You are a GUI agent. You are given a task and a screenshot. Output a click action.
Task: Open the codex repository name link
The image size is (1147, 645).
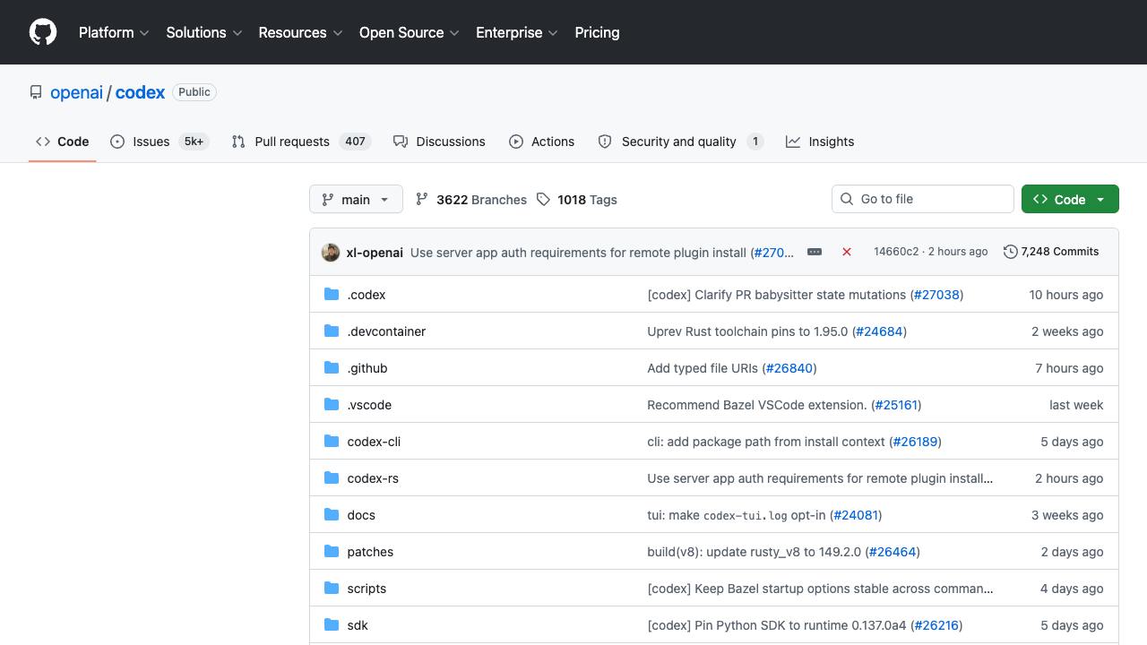coord(141,92)
